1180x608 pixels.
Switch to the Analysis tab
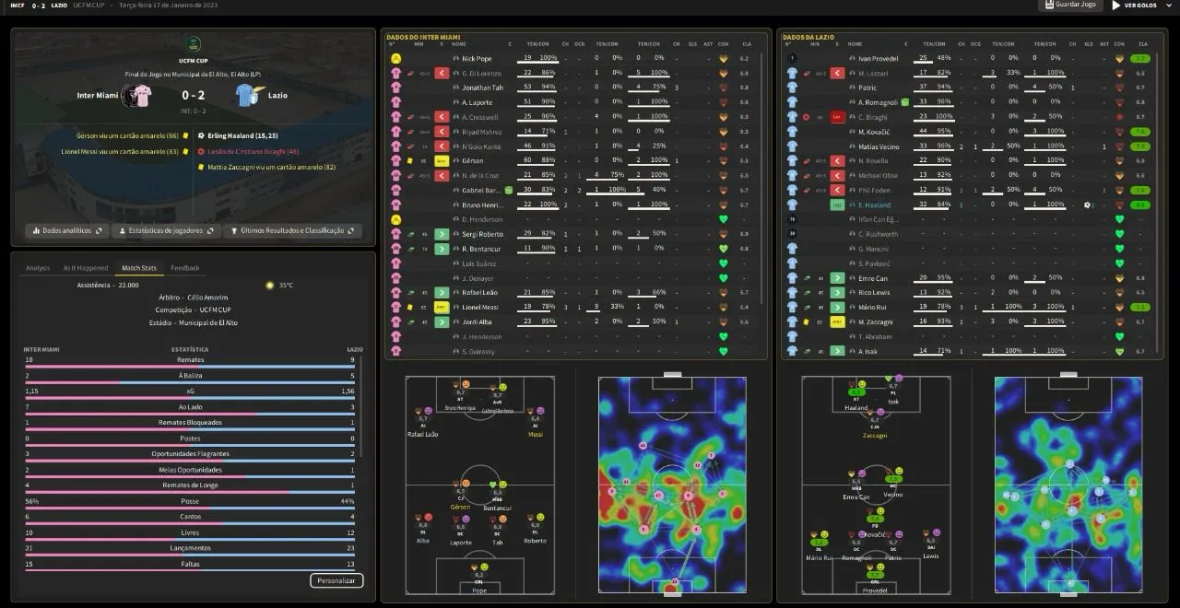click(38, 268)
